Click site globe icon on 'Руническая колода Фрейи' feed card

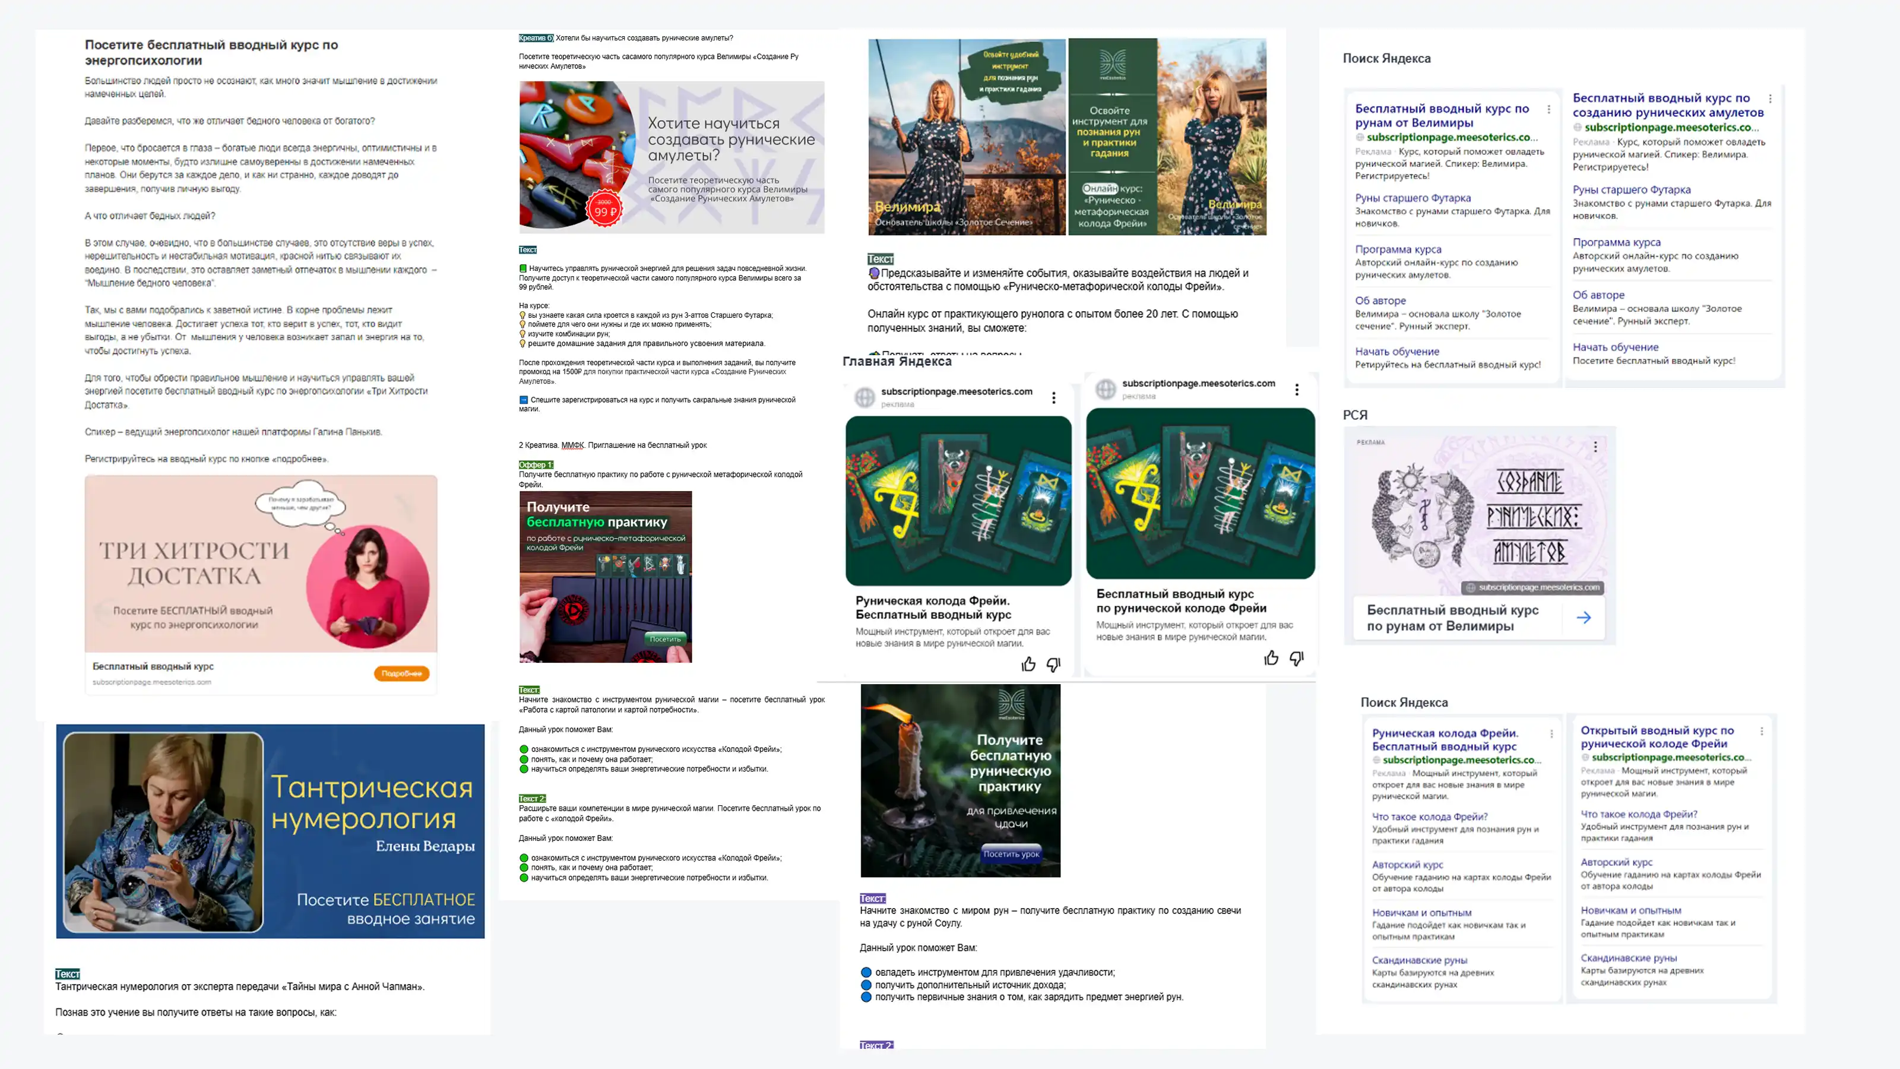point(865,398)
